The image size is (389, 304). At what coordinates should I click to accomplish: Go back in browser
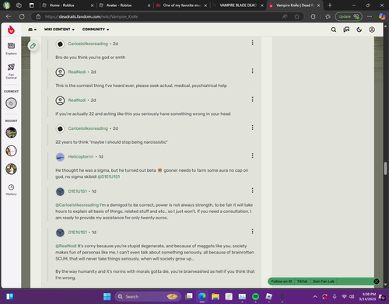coord(9,16)
